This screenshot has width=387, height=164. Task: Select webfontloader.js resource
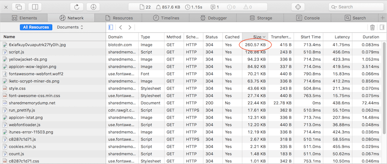tap(191, 125)
